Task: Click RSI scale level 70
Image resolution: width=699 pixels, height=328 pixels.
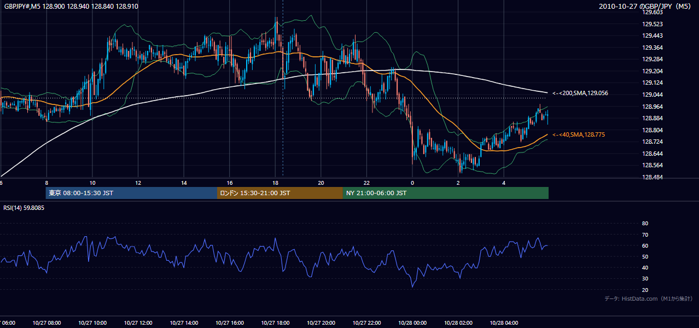Action: point(645,235)
